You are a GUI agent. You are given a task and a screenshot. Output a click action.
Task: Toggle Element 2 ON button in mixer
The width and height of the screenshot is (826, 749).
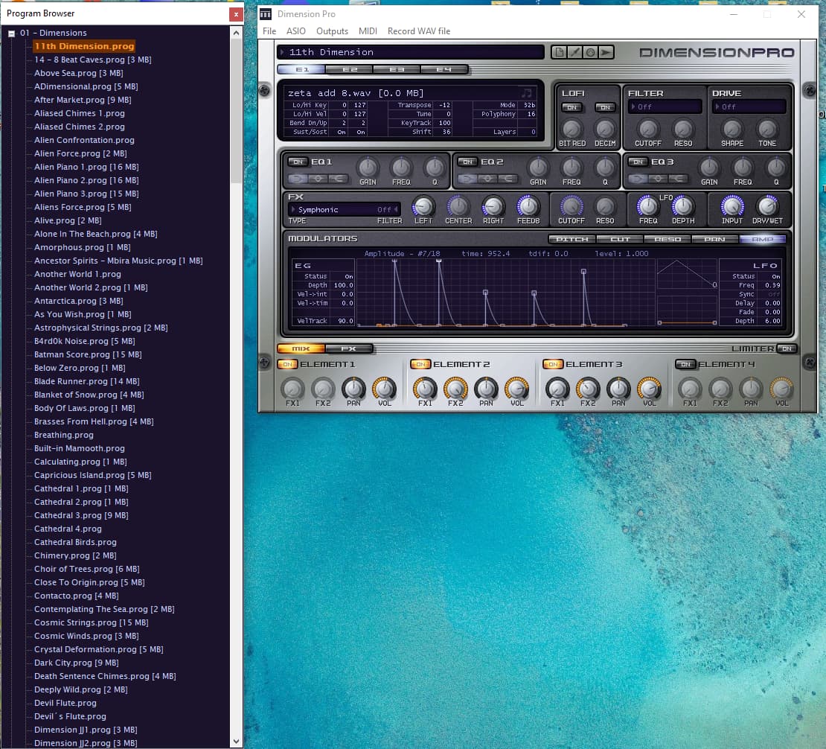420,364
